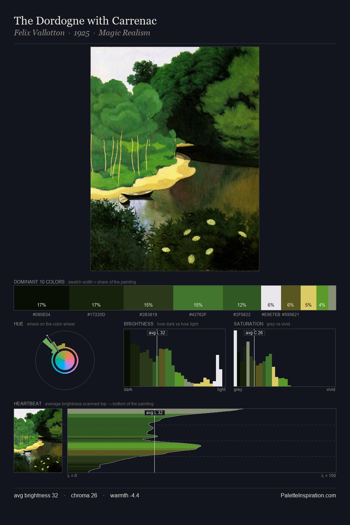Screen dimensions: 350x525
Task: Click the heartbeat brightness profile chart
Action: pyautogui.click(x=202, y=441)
